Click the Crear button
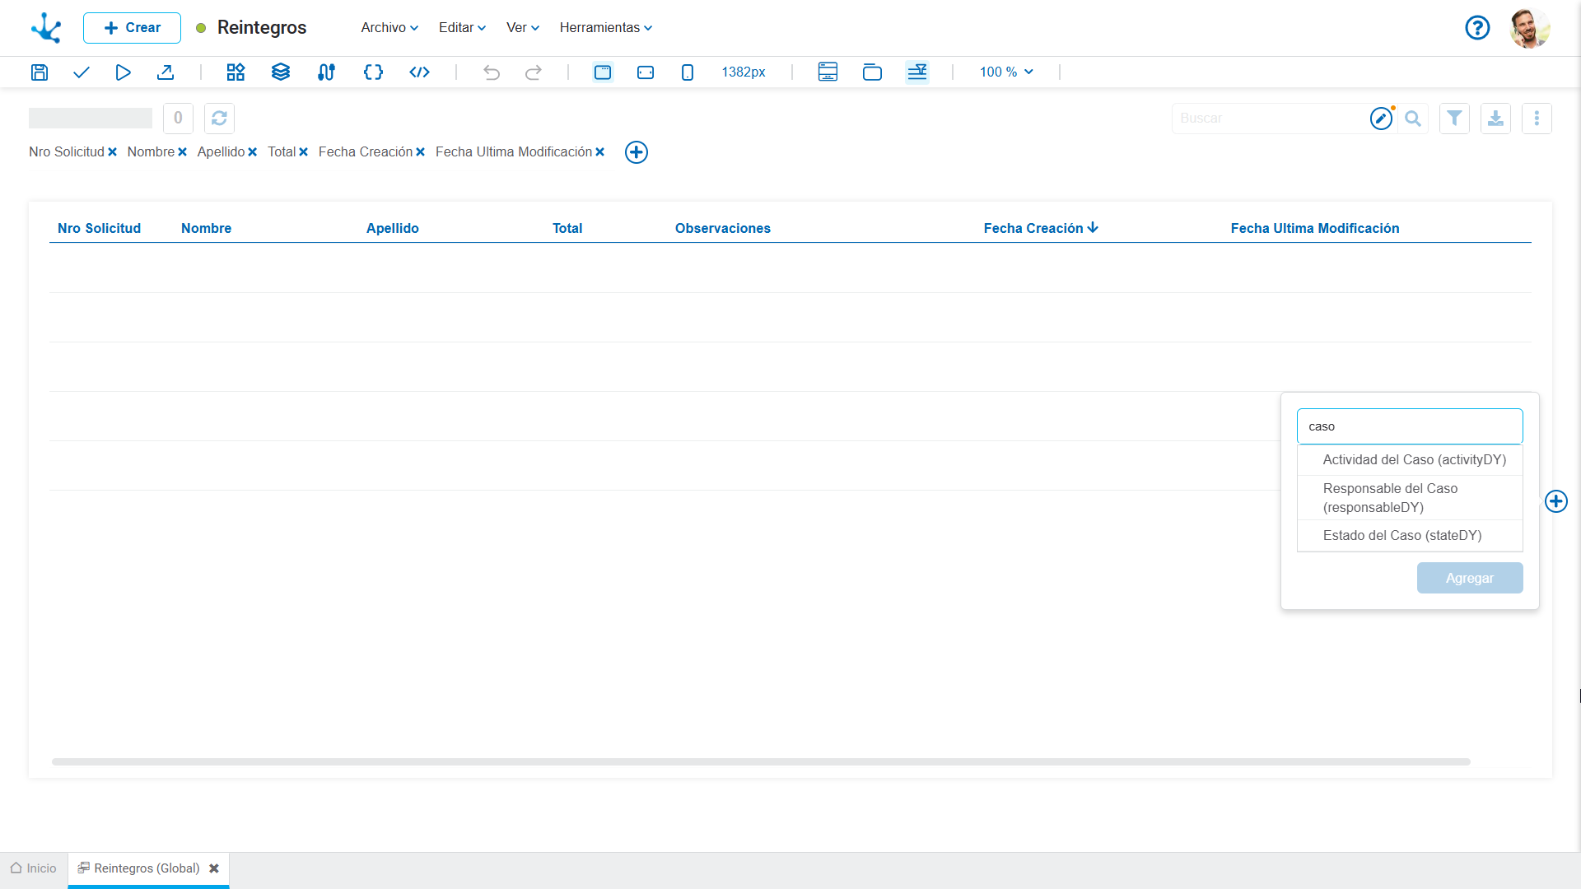Screen dimensions: 1581x889 [x=132, y=28]
